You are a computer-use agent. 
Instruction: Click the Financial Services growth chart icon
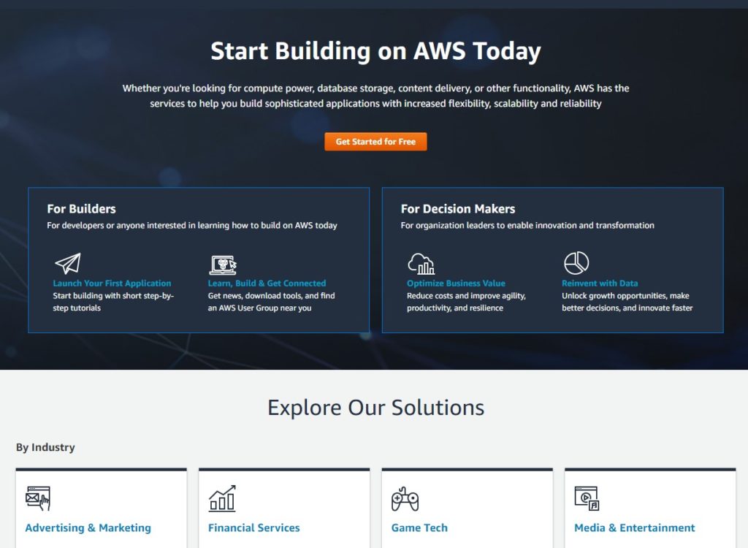(222, 498)
